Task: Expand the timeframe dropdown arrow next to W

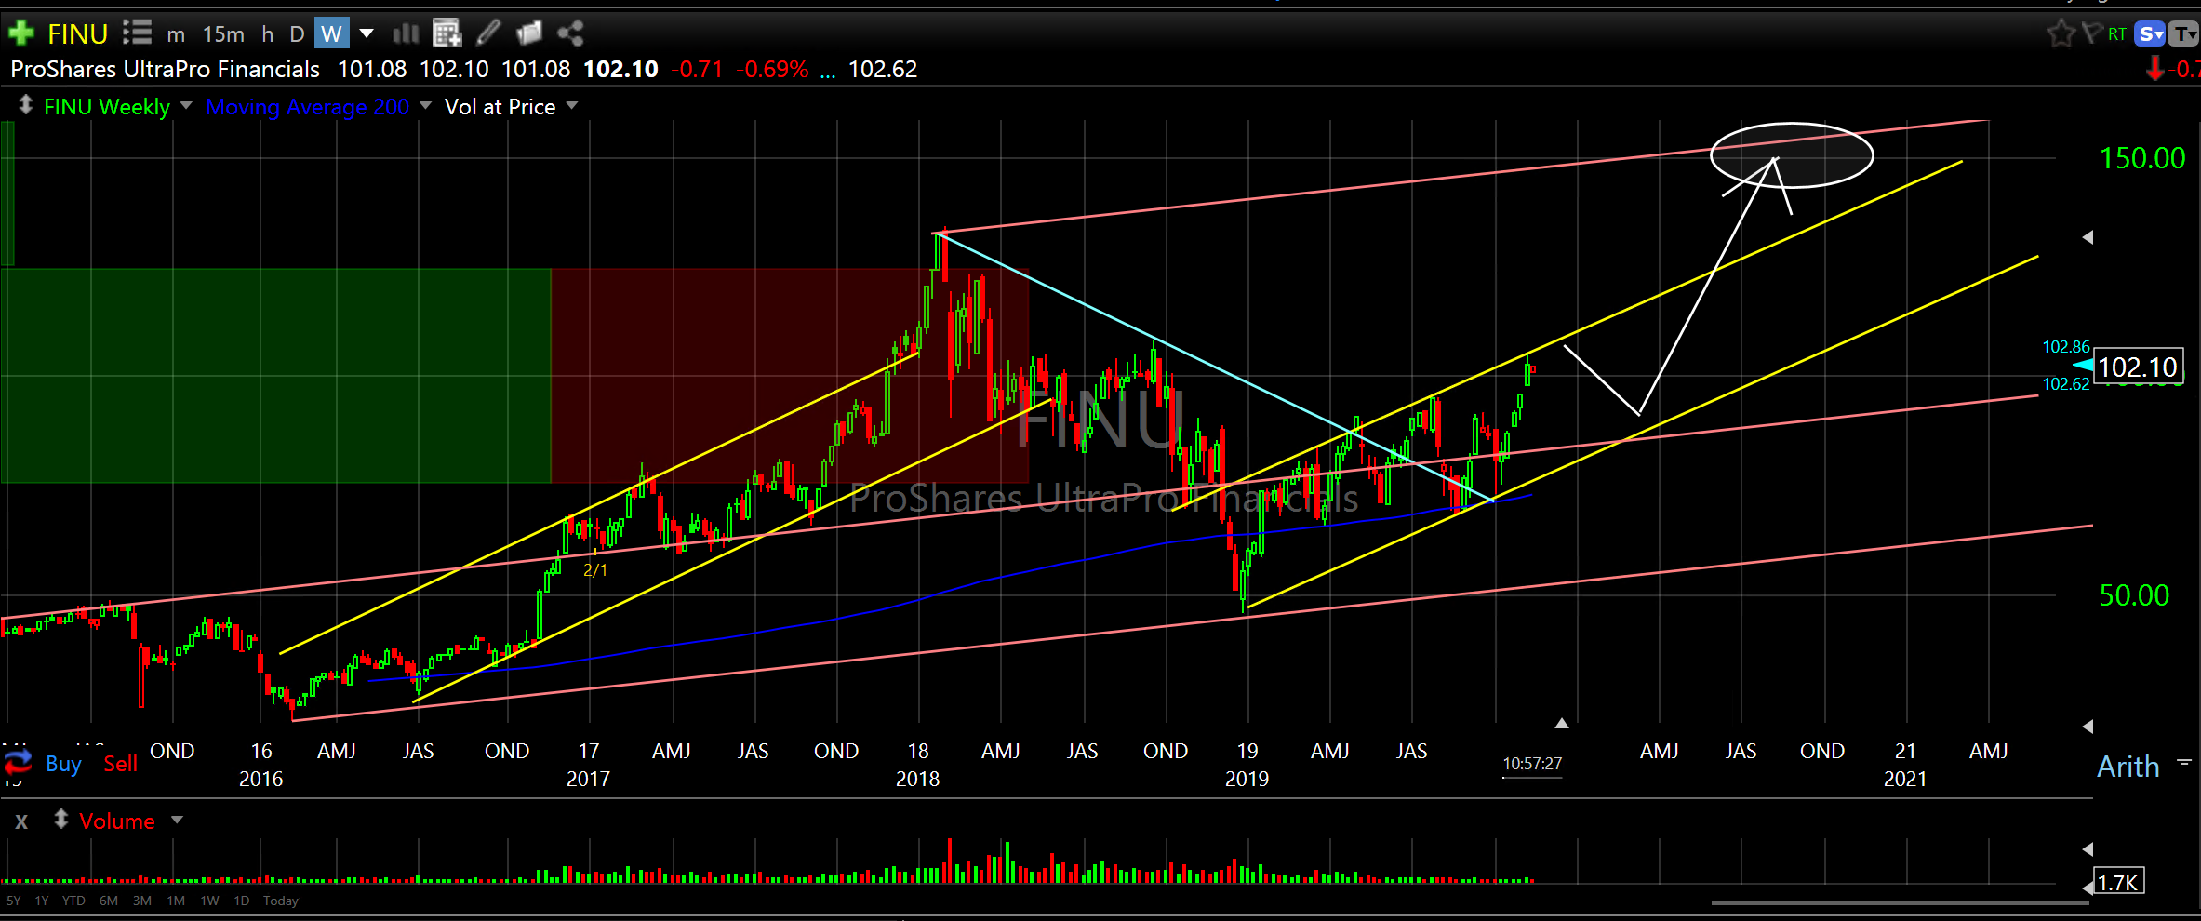Action: (x=367, y=34)
